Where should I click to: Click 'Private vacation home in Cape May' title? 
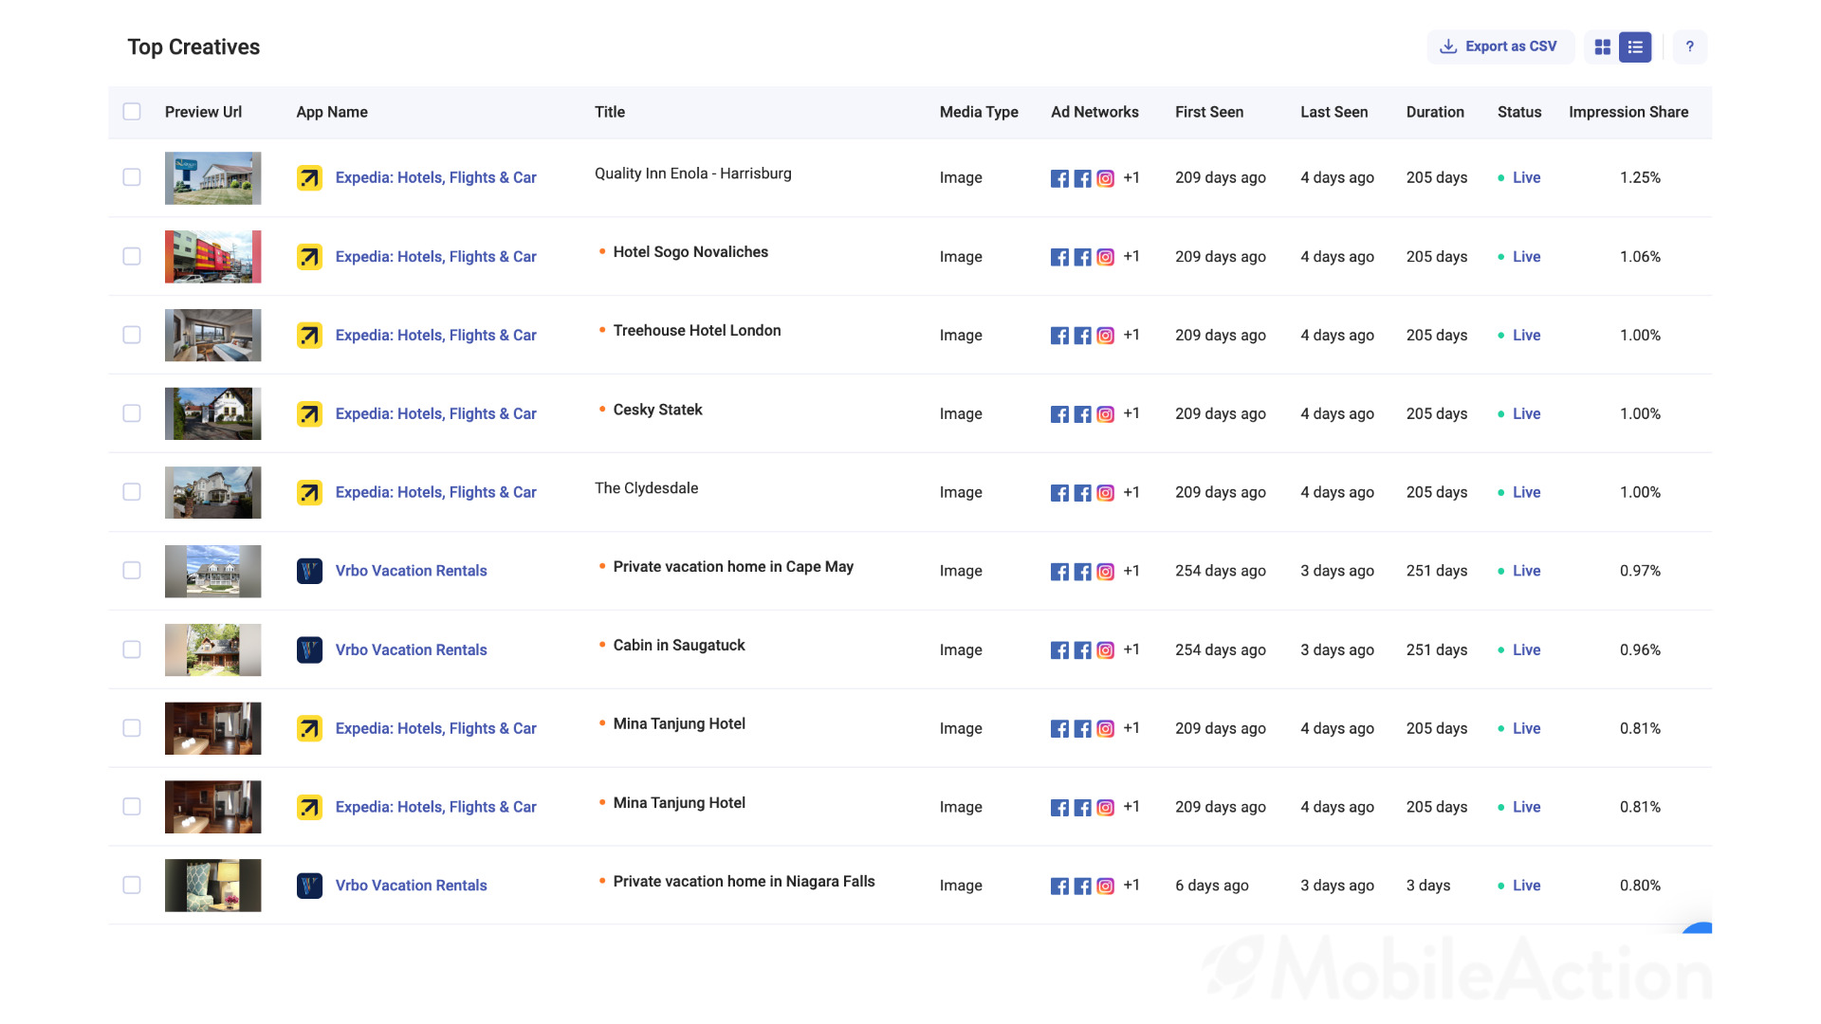point(733,566)
